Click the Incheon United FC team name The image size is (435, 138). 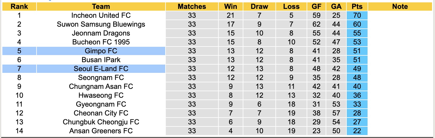[101, 15]
